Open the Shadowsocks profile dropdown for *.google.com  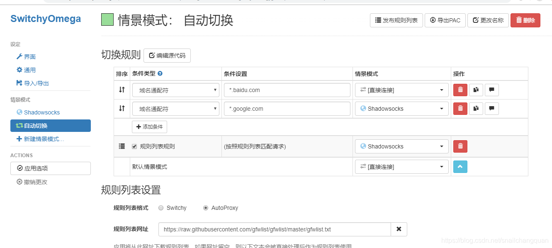pyautogui.click(x=401, y=108)
